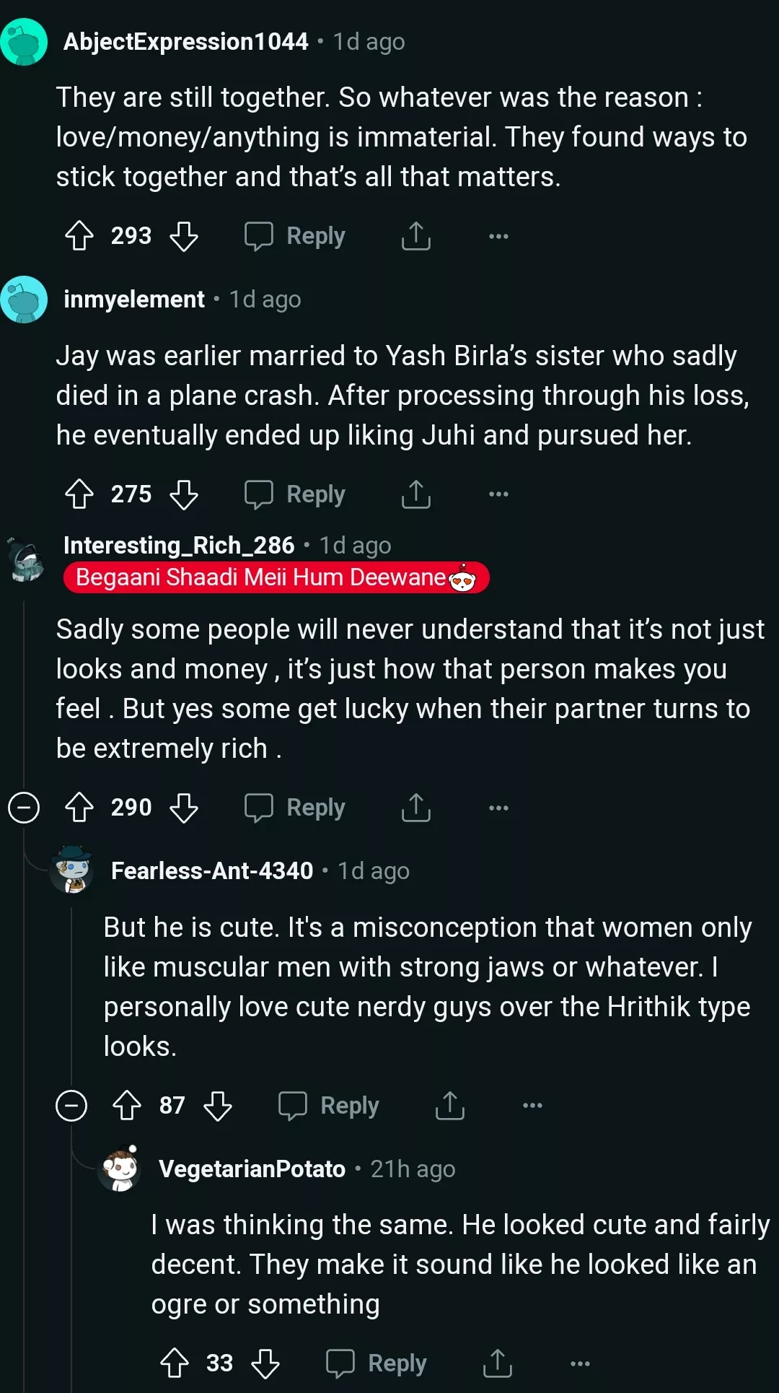
Task: Share AbjectExpression1044's comment
Action: click(x=416, y=235)
